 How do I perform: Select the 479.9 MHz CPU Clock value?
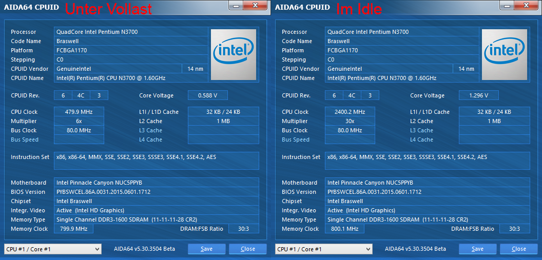[x=79, y=112]
